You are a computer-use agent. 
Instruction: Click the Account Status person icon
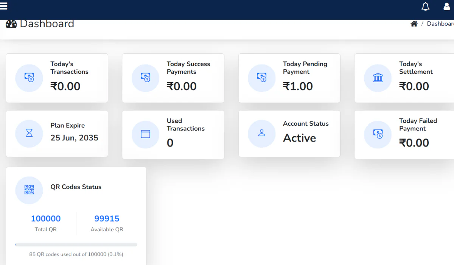coord(261,133)
